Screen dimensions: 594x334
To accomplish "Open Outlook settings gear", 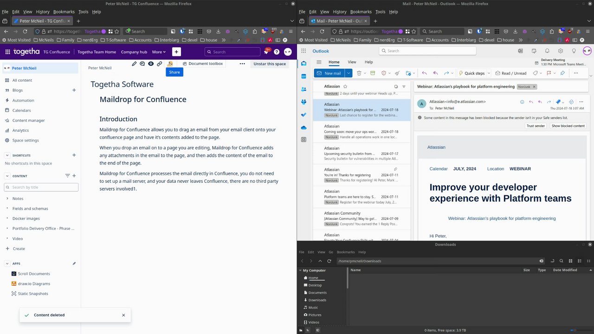I will pyautogui.click(x=561, y=51).
